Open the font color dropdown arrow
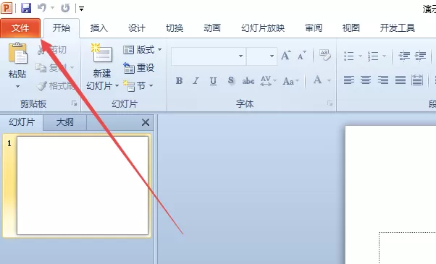This screenshot has width=436, height=264. pos(329,81)
